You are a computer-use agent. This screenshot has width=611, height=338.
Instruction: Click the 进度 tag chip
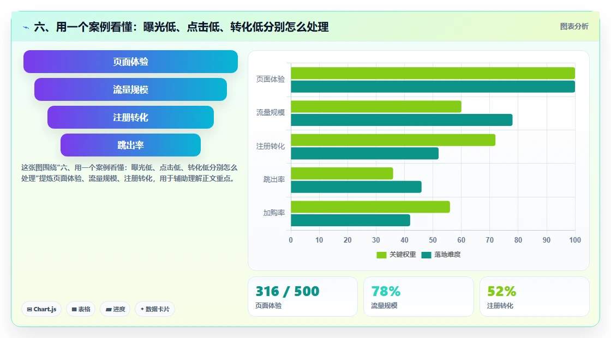click(115, 309)
